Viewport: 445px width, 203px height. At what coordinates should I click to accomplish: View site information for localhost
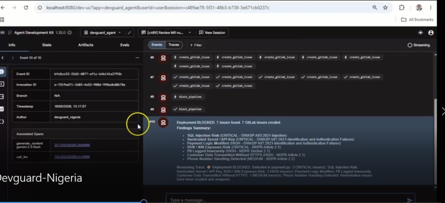point(40,8)
